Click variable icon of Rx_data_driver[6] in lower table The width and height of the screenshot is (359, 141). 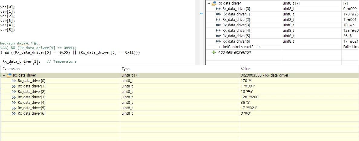pos(14,113)
